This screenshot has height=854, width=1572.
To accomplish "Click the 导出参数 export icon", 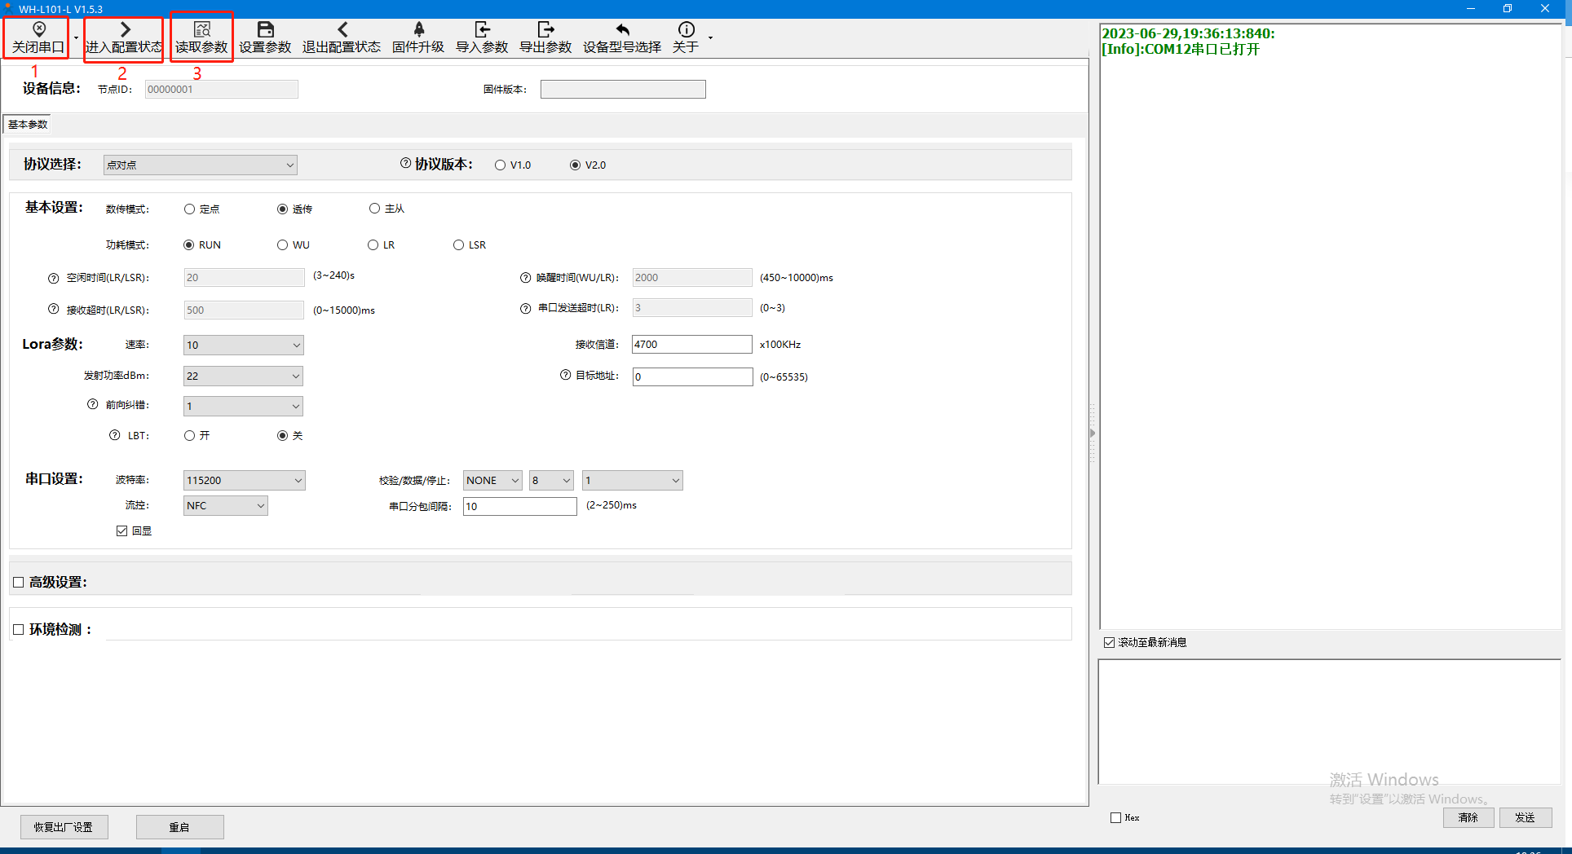I will 545,30.
